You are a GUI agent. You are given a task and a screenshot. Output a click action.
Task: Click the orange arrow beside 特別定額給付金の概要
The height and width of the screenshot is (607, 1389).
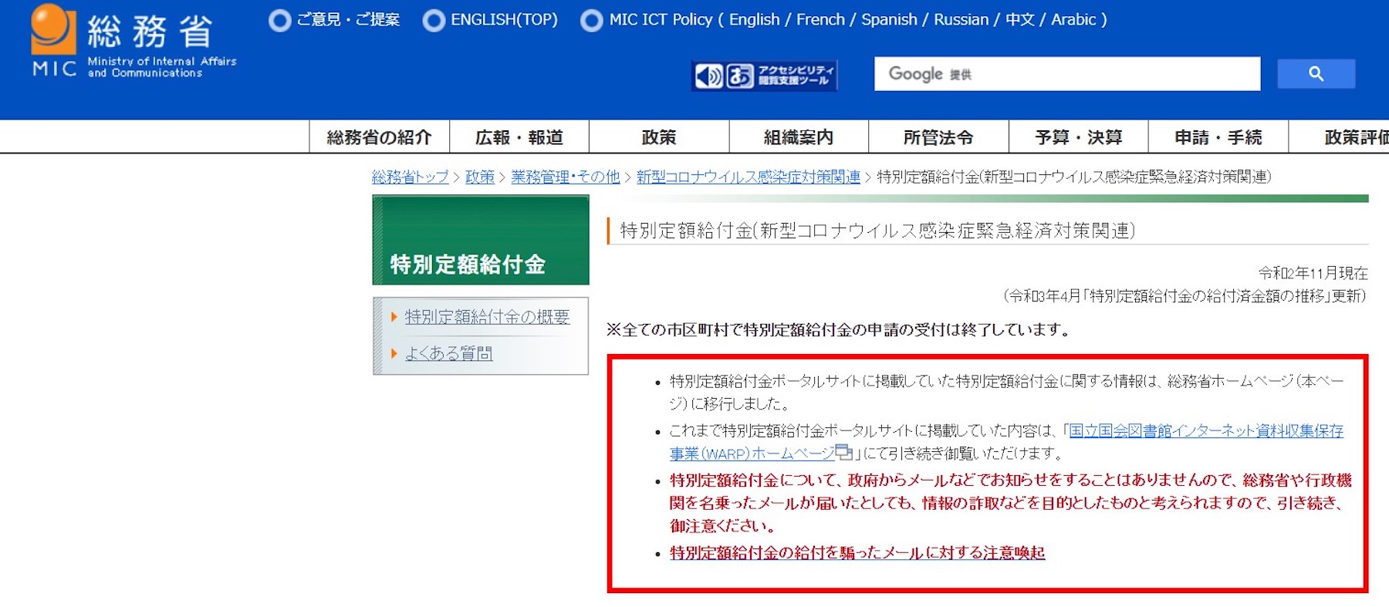click(x=394, y=317)
